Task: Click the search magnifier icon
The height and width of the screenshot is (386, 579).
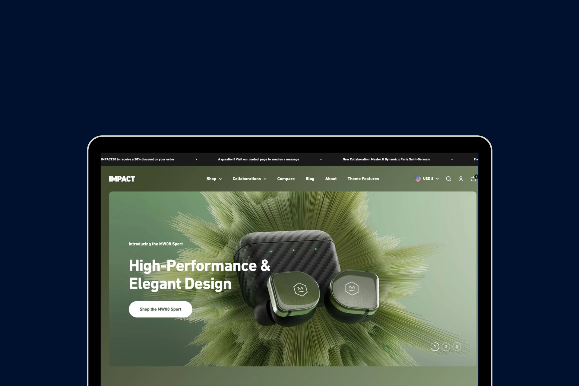Action: click(x=448, y=179)
